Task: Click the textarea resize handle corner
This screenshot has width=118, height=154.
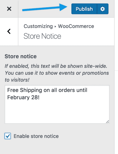Action: pyautogui.click(x=107, y=122)
